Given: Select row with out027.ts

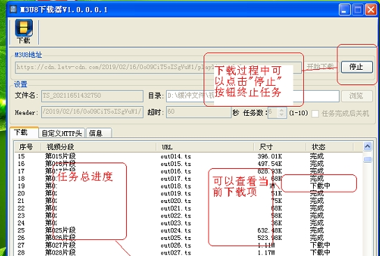Looking at the screenshot, I should click(188, 253).
